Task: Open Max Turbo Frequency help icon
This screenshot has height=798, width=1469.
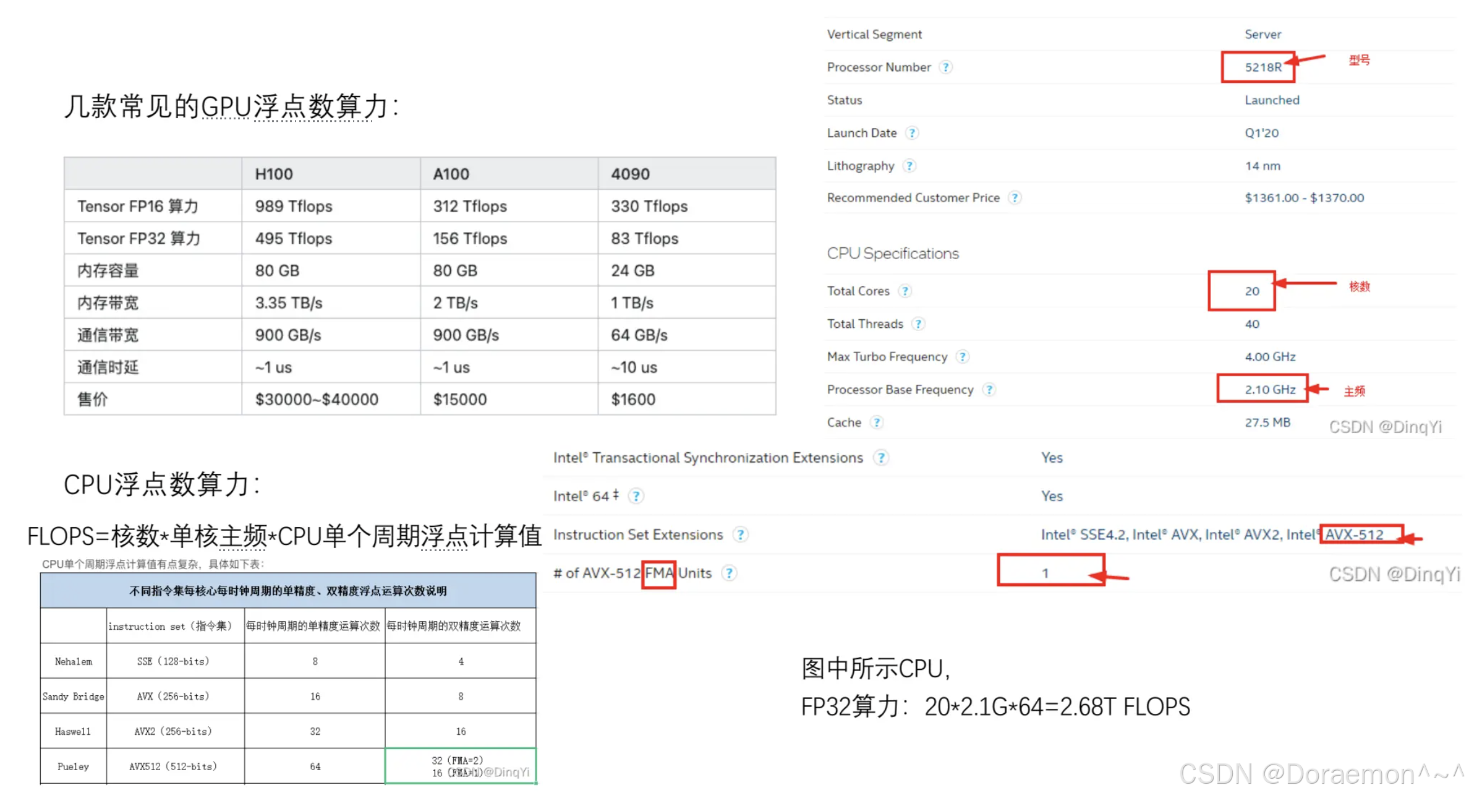Action: [x=962, y=356]
